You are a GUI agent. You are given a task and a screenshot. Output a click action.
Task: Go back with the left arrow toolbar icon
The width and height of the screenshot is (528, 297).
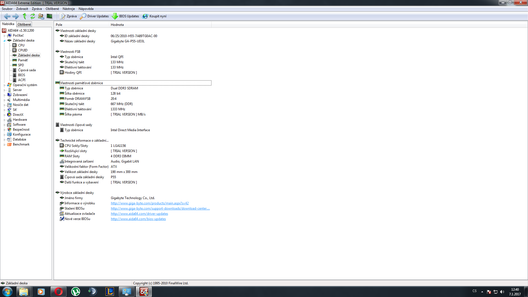point(7,16)
